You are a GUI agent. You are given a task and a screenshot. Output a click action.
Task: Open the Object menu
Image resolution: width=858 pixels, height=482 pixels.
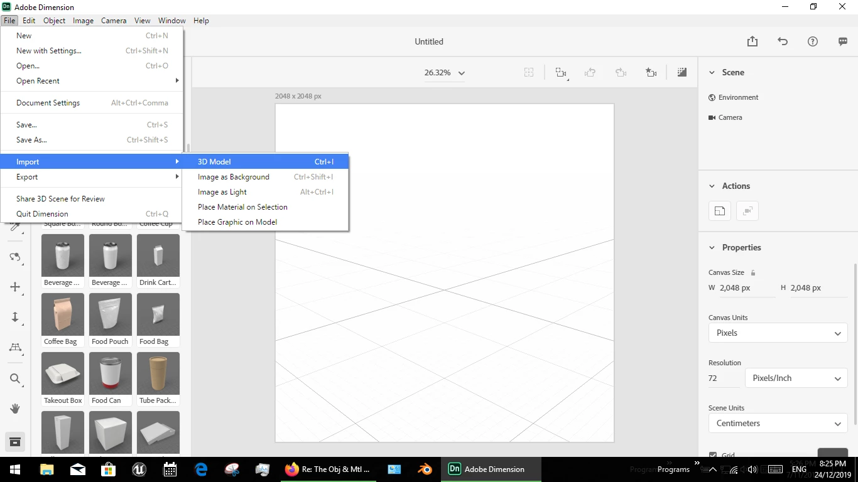[54, 21]
